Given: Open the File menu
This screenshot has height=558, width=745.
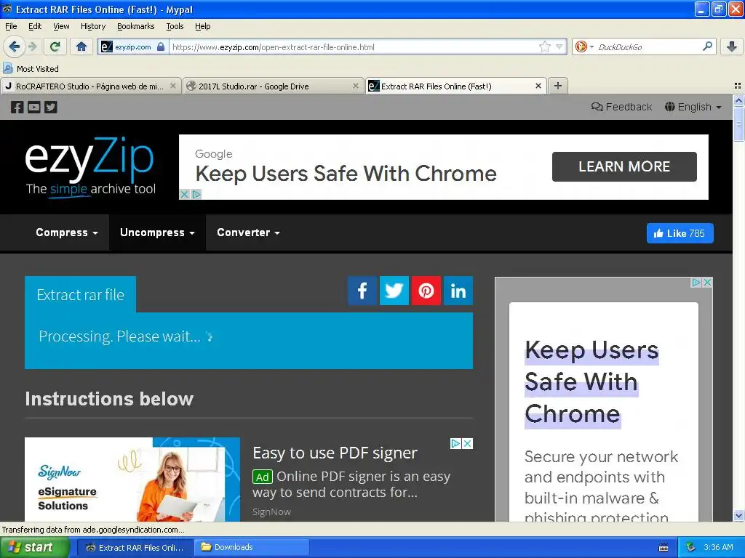Looking at the screenshot, I should point(11,27).
